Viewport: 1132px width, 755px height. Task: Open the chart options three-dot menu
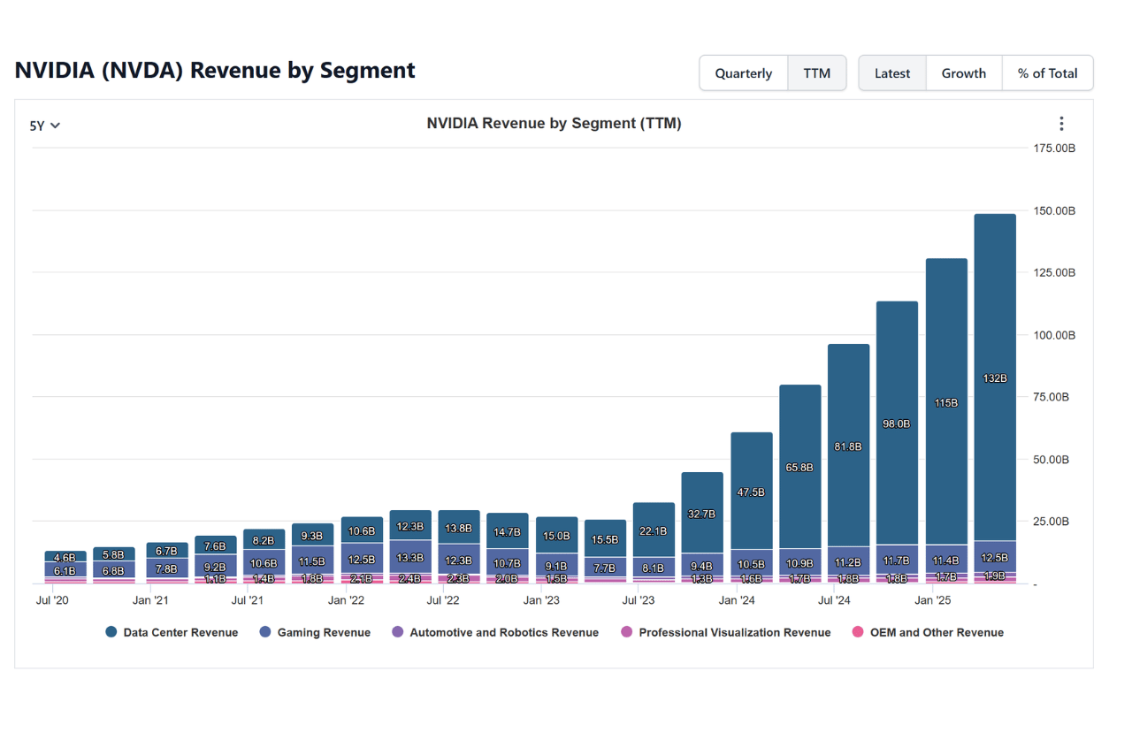1061,124
